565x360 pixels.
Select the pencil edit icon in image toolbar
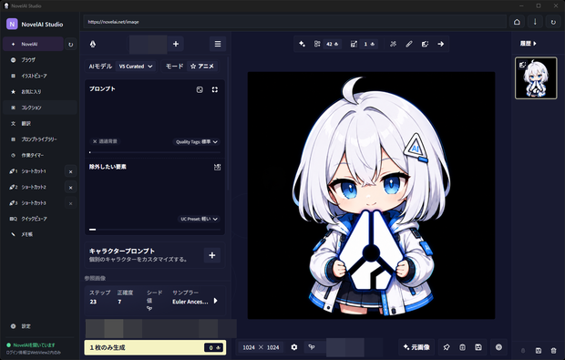click(x=409, y=44)
